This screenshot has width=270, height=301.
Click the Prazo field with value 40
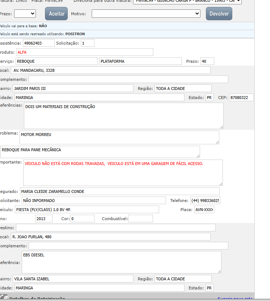point(207,61)
